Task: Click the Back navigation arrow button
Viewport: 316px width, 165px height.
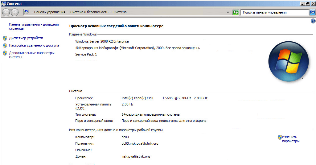Action: point(6,12)
